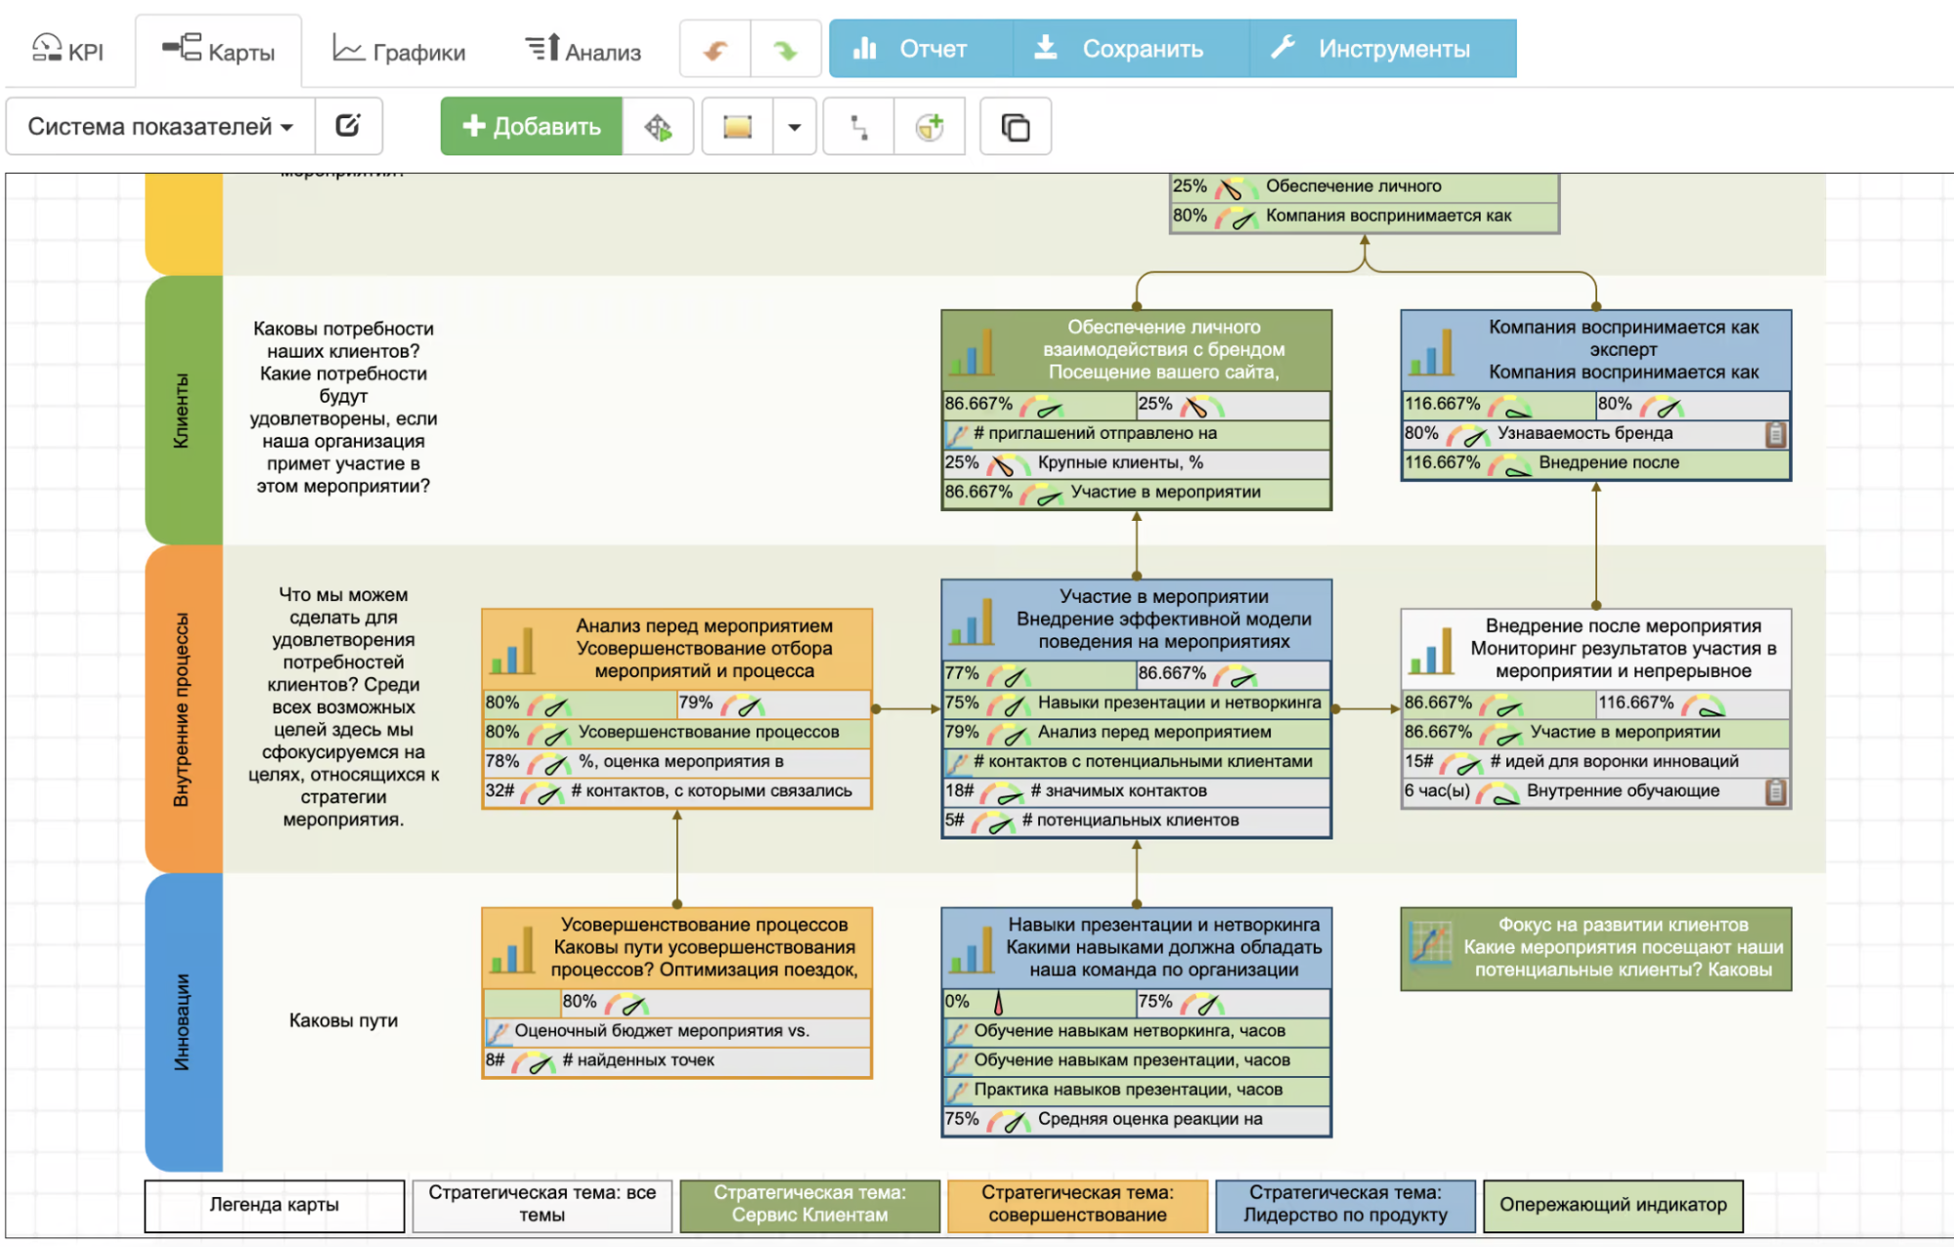Select %, оценка мероприятия в row
1954x1247 pixels.
[x=676, y=762]
